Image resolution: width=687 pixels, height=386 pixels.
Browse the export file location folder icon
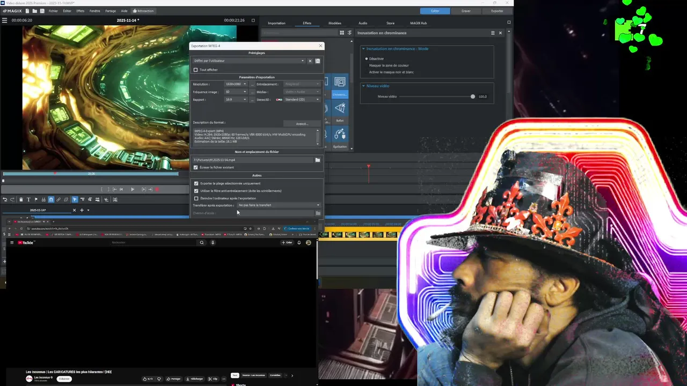(x=318, y=160)
